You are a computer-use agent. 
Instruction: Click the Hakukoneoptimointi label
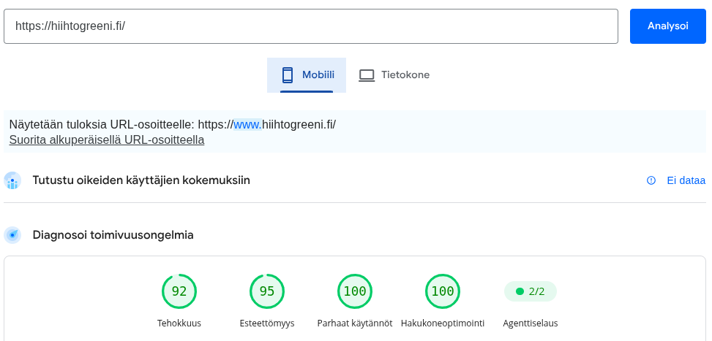[442, 323]
